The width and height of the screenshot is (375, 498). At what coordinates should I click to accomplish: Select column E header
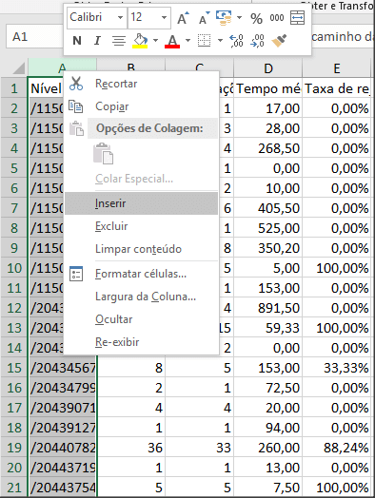(337, 68)
